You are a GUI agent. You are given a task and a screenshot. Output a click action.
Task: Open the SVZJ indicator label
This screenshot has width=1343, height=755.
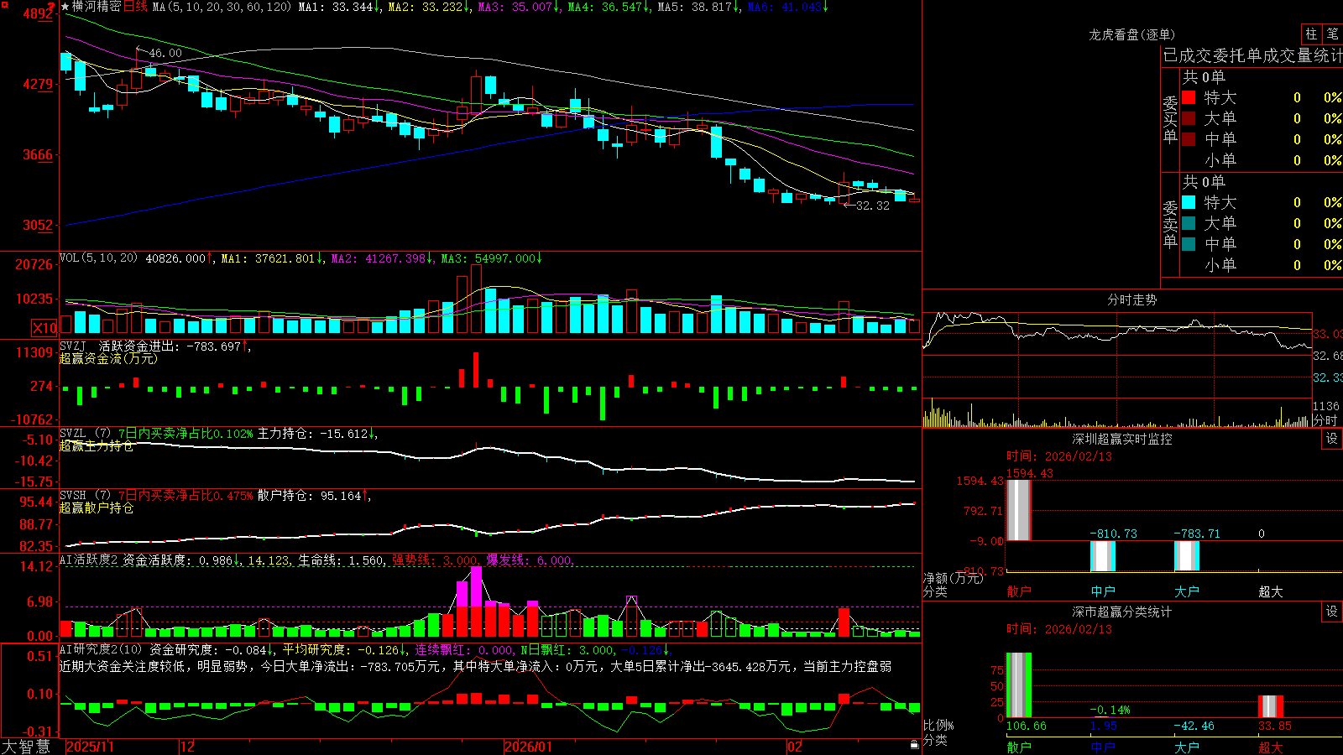(72, 346)
